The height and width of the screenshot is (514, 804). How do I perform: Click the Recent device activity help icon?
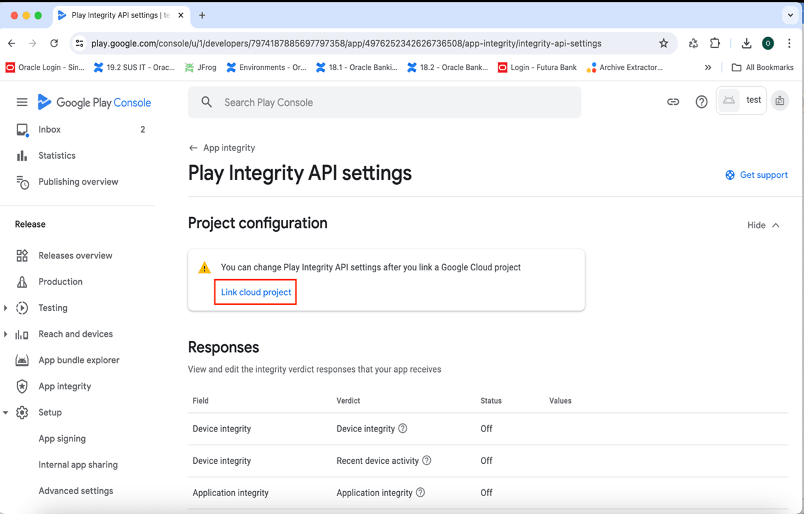426,461
